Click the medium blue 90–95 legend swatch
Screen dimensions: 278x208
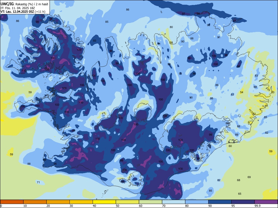pos(220,202)
